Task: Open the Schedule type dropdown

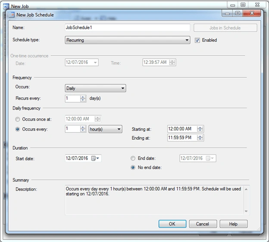Action: (128, 40)
